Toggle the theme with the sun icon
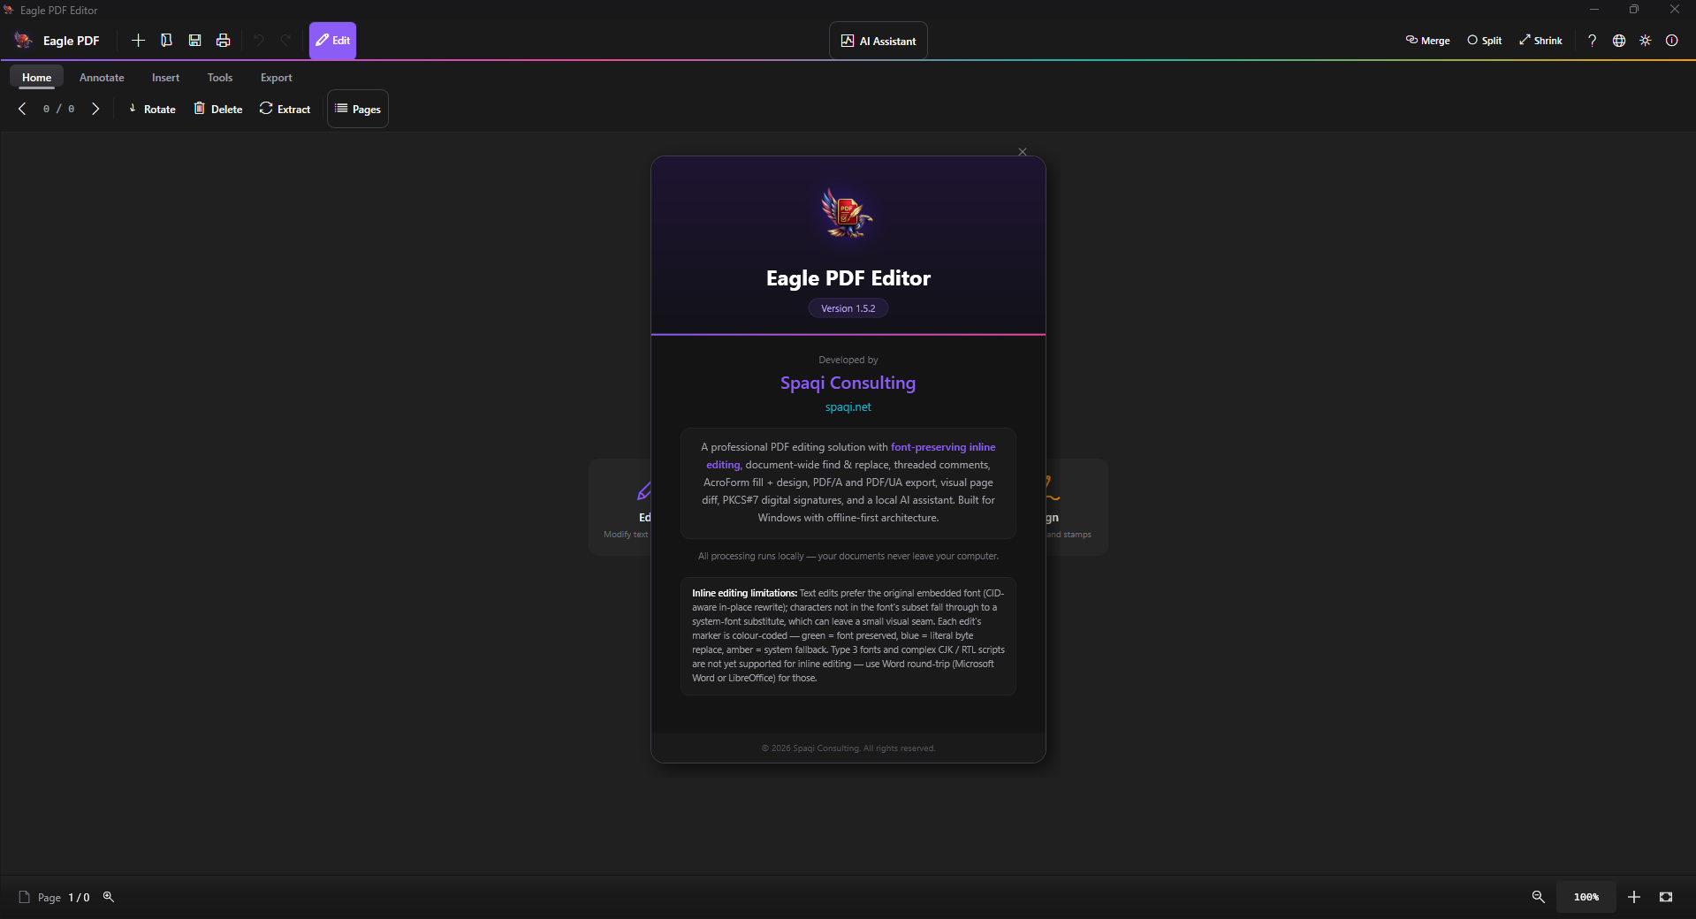The image size is (1696, 919). coord(1646,41)
